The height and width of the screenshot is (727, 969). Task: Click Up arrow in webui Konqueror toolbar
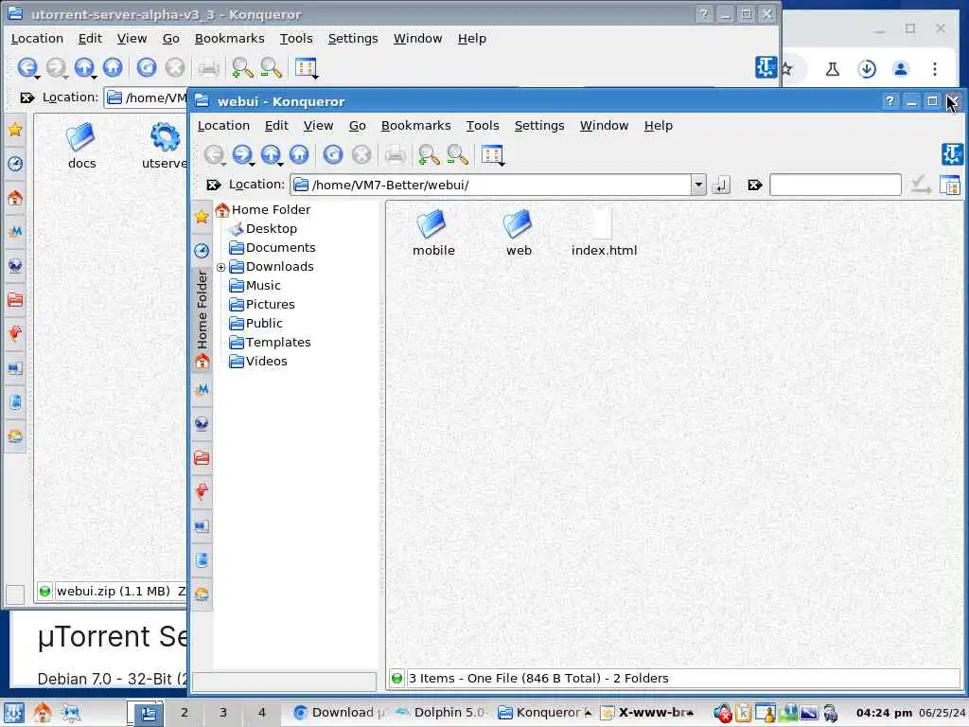pyautogui.click(x=272, y=154)
